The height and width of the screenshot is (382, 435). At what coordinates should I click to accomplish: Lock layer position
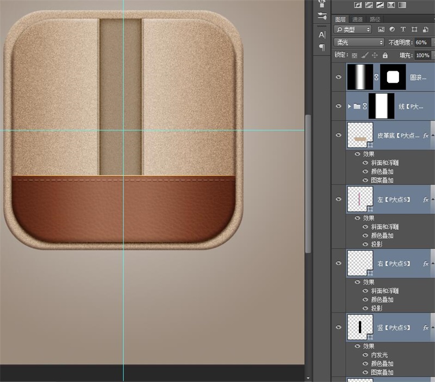click(x=375, y=55)
